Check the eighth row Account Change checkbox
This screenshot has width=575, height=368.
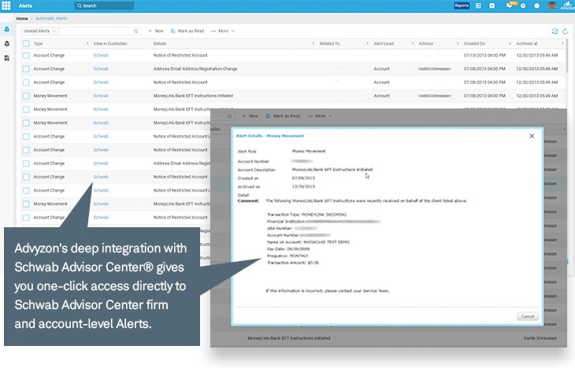coord(26,150)
